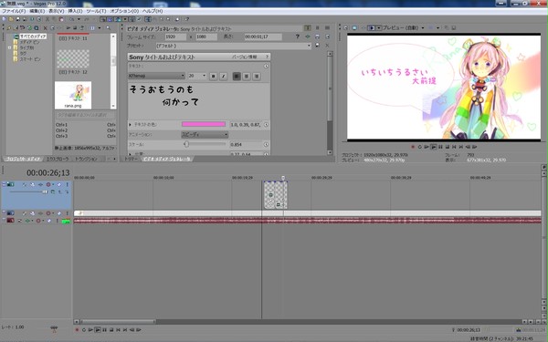Viewport: 548px width, 342px height.
Task: Select the Normal Edit Tool in toolbar
Action: pos(148,19)
